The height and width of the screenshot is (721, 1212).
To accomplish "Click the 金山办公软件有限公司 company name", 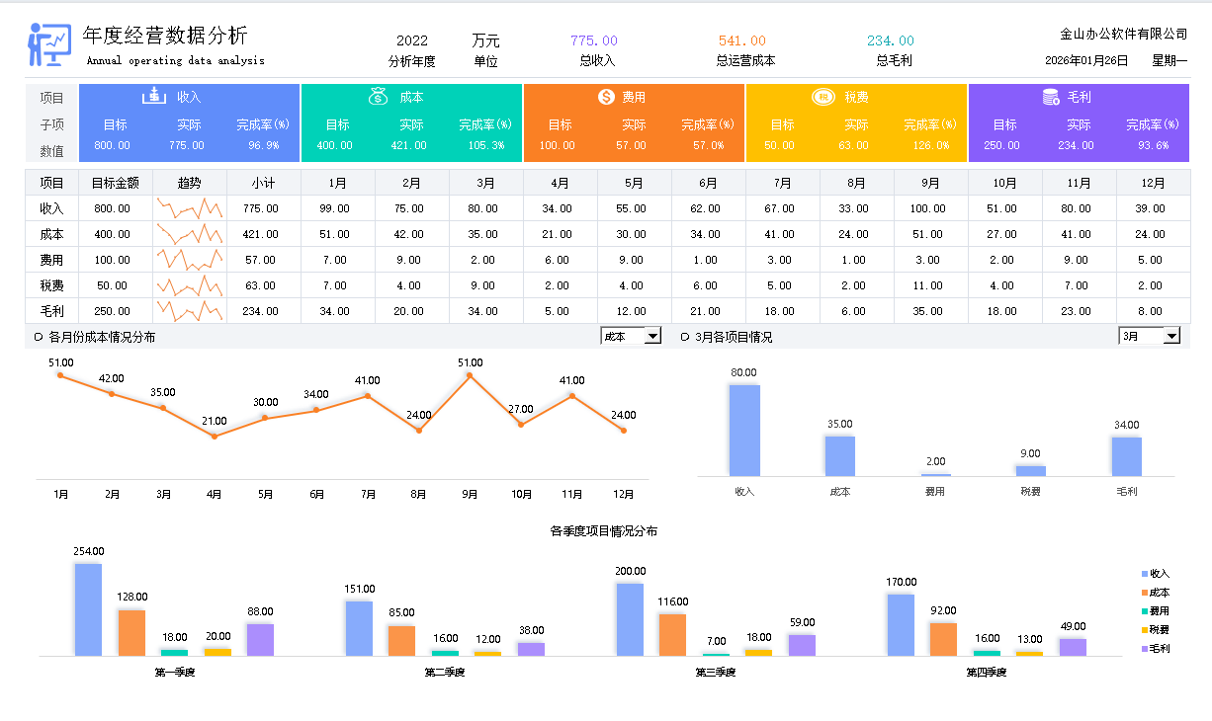I will coord(1123,34).
